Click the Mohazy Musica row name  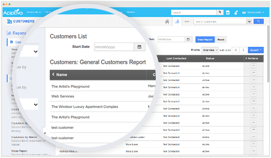click(68, 152)
